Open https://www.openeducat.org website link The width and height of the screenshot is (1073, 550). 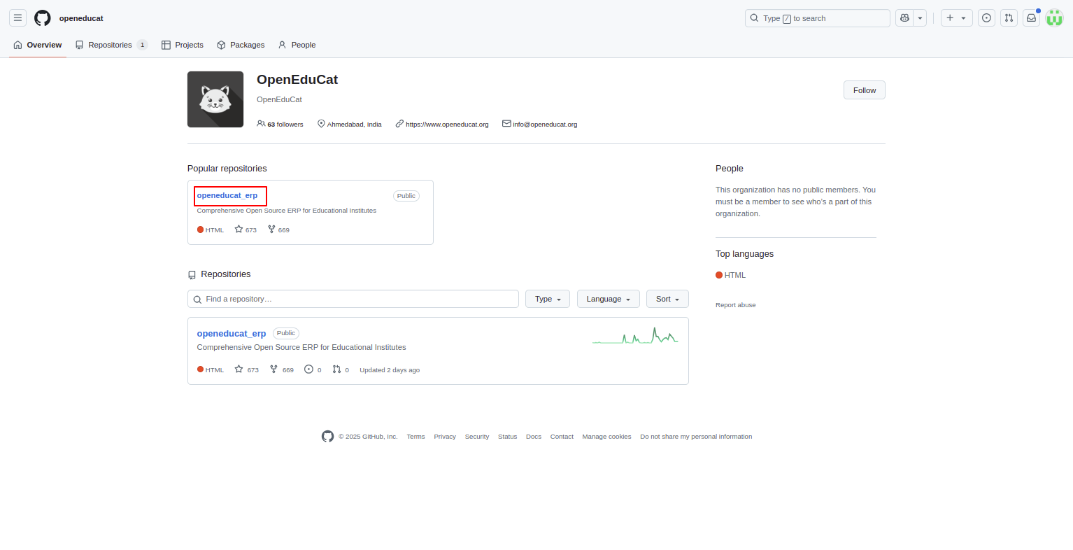click(447, 124)
